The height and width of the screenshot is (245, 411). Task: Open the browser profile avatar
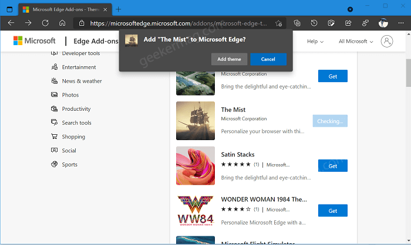click(383, 23)
